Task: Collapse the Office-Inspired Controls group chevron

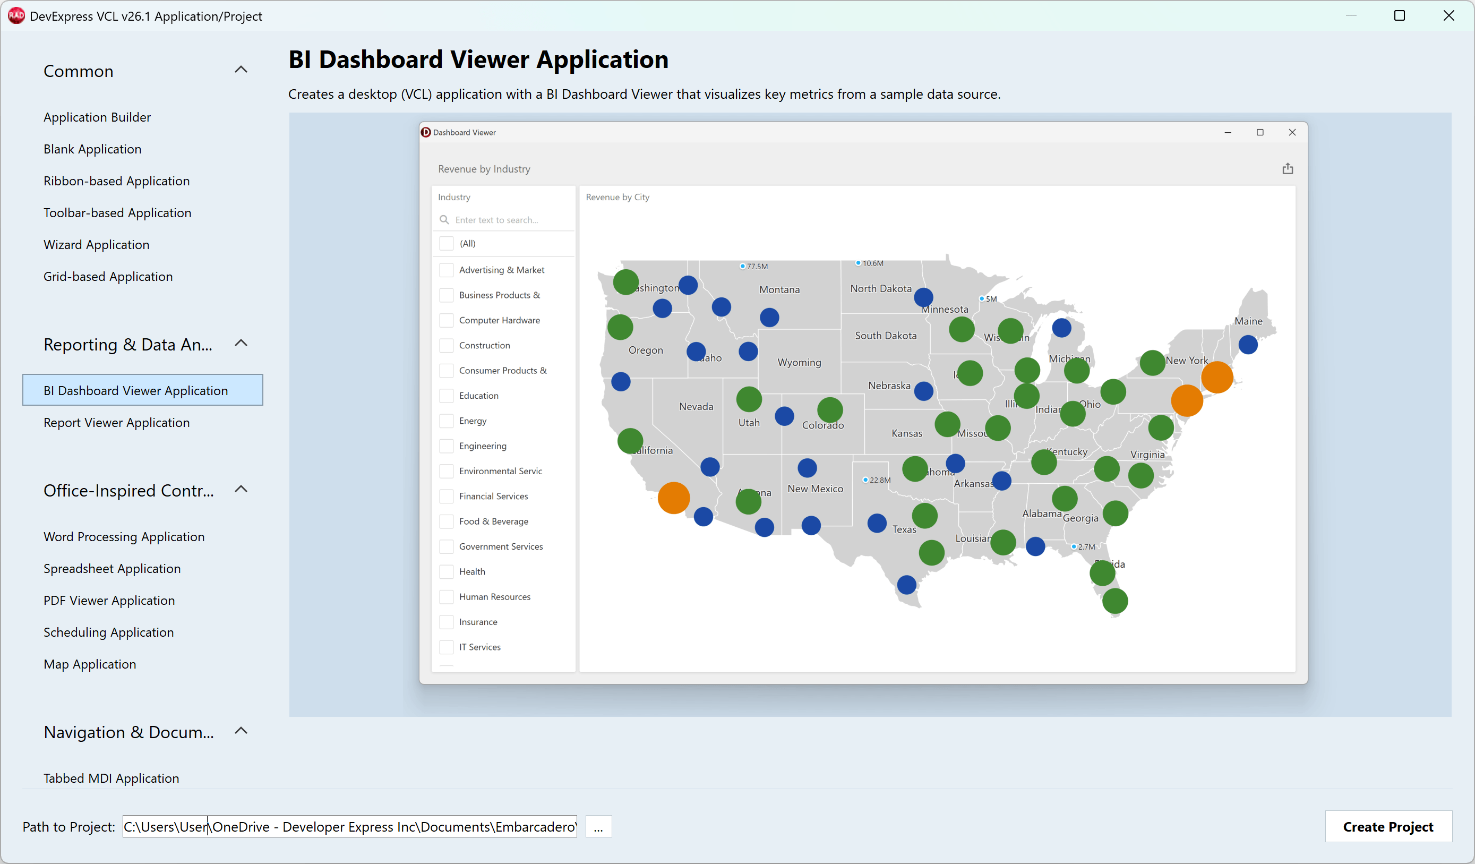Action: 241,490
